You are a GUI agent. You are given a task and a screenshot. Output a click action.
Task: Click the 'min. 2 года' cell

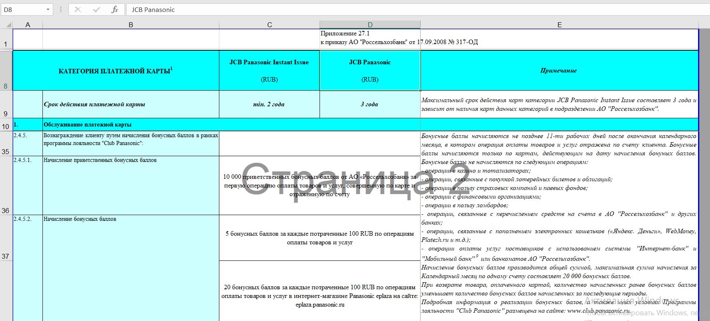pos(269,105)
